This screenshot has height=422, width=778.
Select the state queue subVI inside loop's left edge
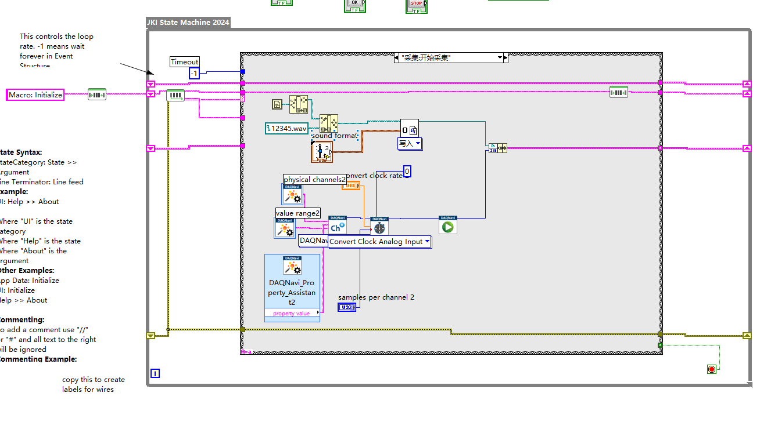click(175, 95)
